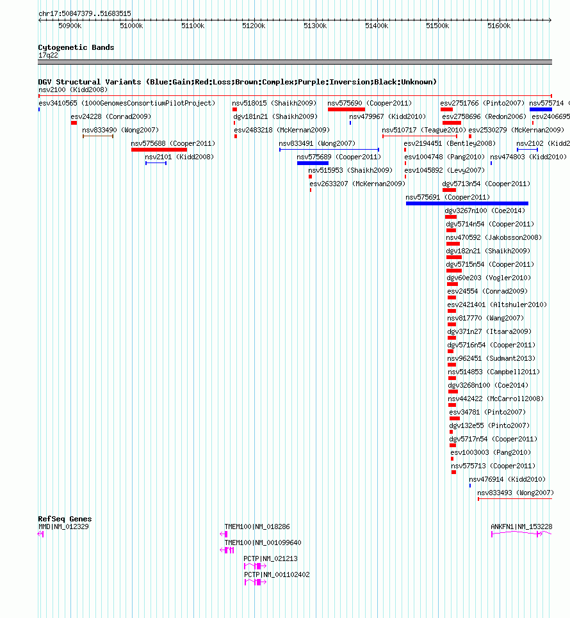Open the esv1045892 (Levy2007) label
This screenshot has height=618, width=570.
pos(444,170)
